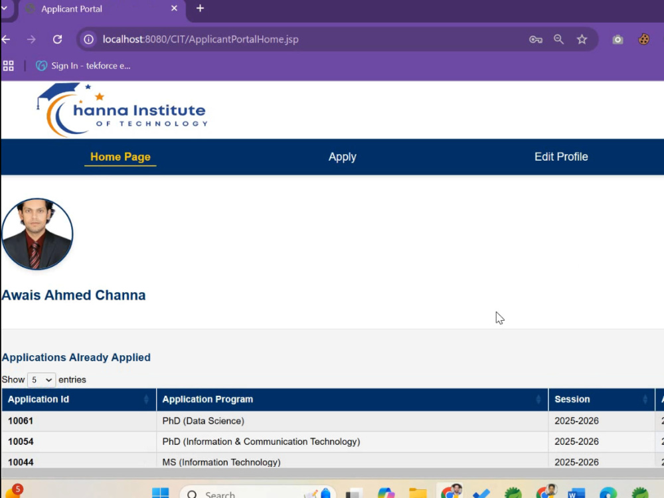664x498 pixels.
Task: Launch Copilot from the taskbar
Action: [x=386, y=493]
